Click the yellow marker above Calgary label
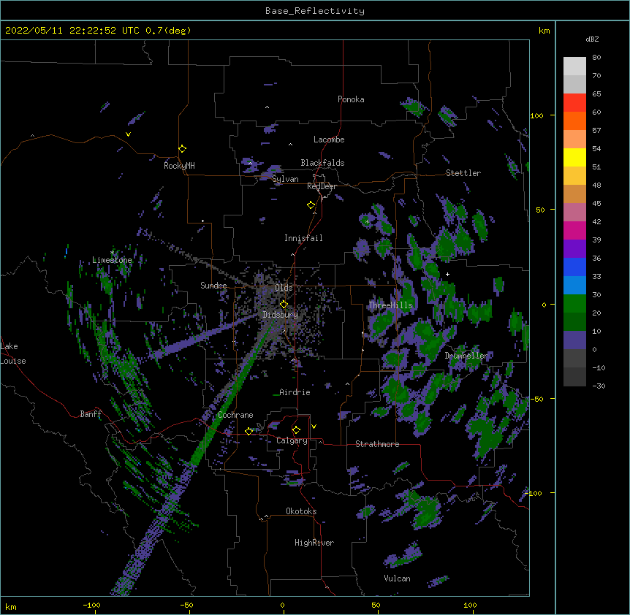 296,430
